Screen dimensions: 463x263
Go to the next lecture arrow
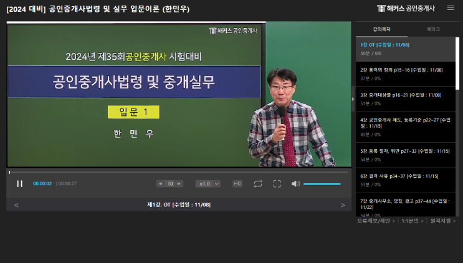[x=343, y=205]
